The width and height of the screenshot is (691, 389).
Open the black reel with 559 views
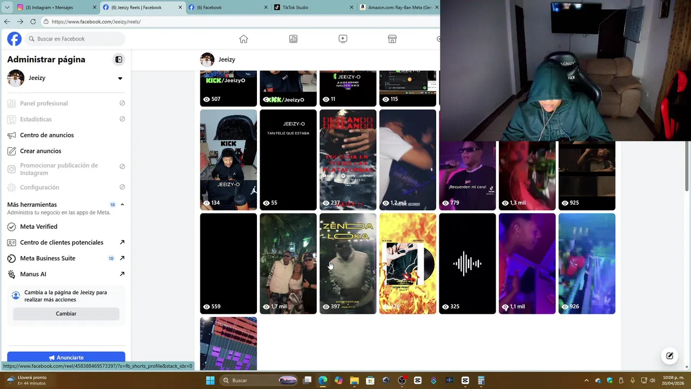228,264
